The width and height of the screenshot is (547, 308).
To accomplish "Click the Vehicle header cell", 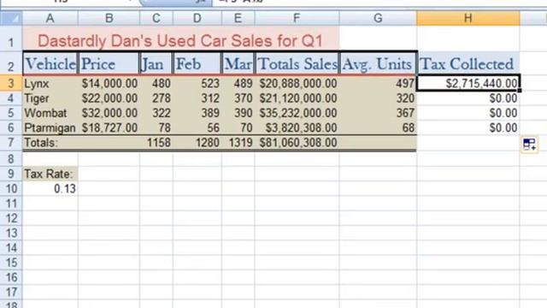I will 50,63.
